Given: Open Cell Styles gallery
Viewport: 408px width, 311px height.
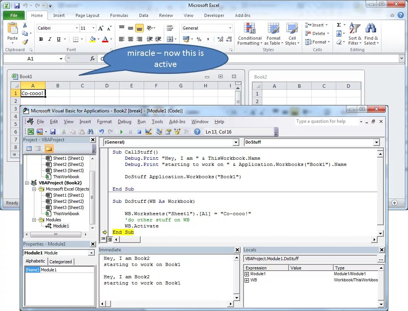Looking at the screenshot, I should 292,34.
